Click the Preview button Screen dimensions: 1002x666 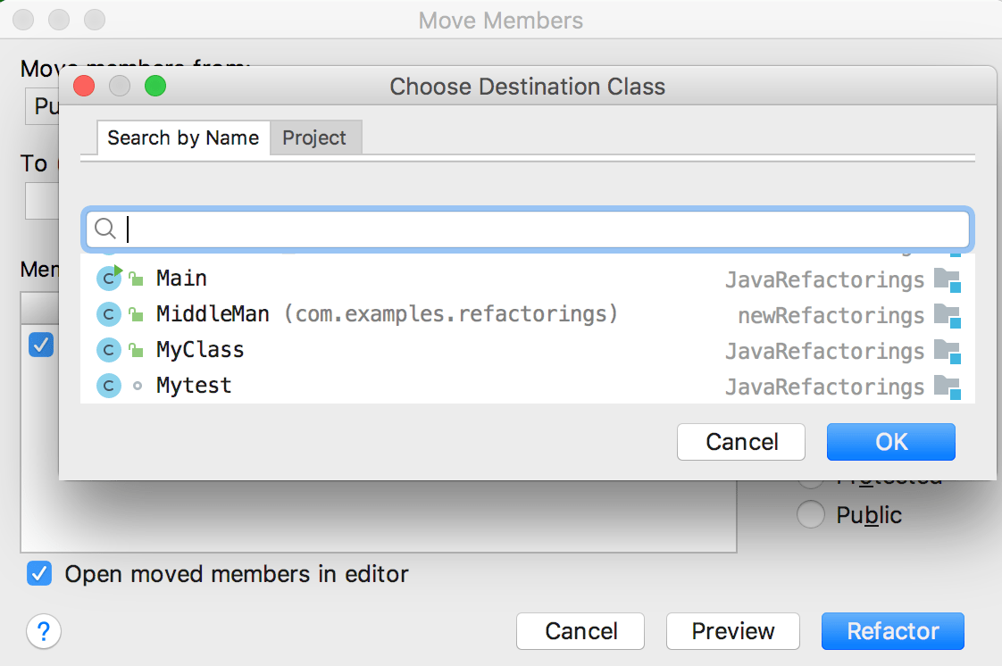pyautogui.click(x=732, y=631)
